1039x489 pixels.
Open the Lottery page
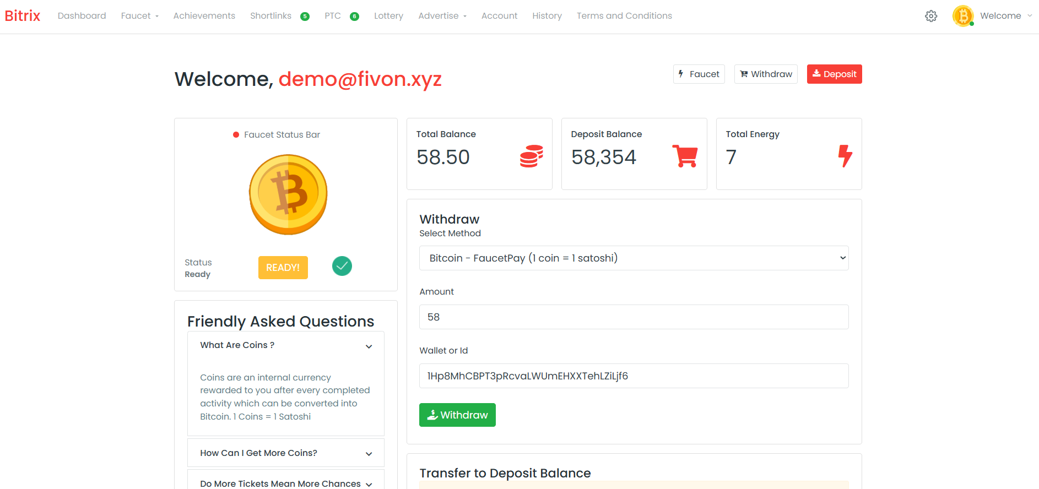coord(388,16)
